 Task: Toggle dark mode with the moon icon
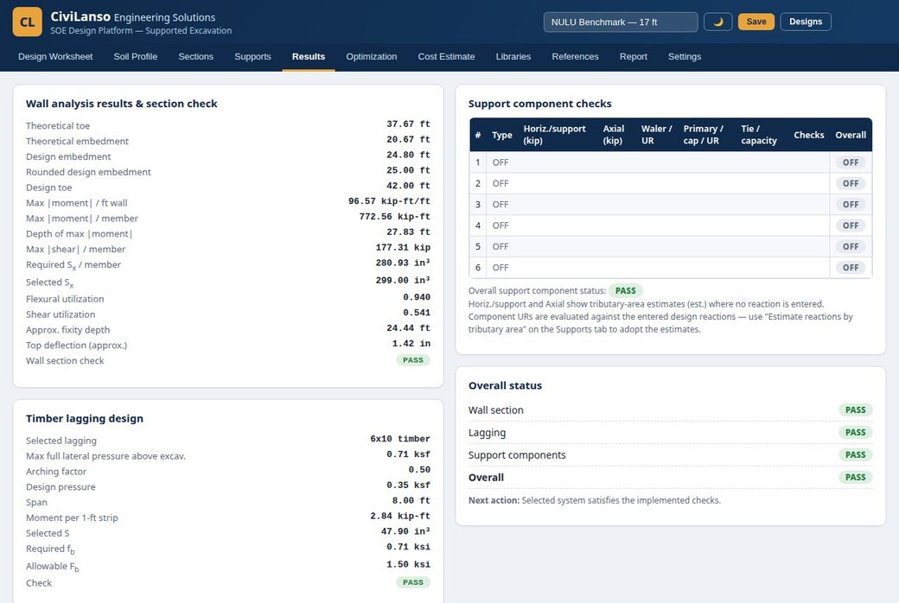point(717,22)
